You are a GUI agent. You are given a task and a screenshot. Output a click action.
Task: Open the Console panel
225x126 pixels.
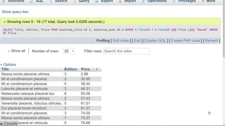tap(9, 124)
